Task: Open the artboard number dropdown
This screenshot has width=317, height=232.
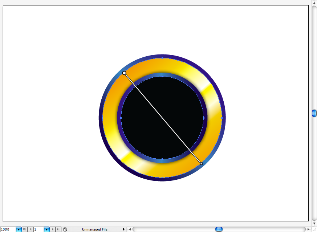Action: point(47,229)
